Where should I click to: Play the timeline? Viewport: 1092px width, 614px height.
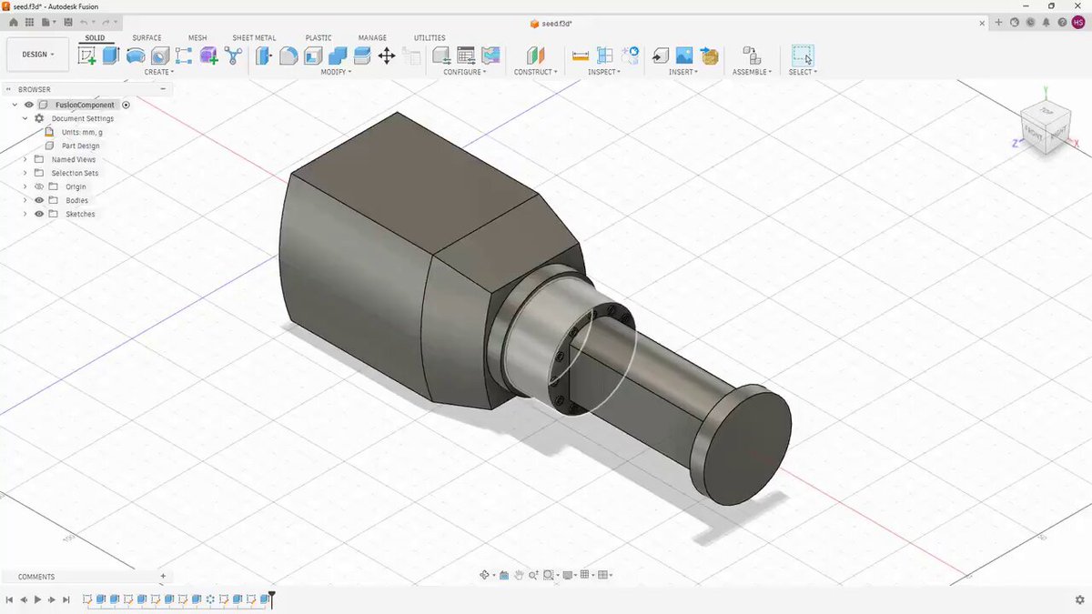coord(37,599)
